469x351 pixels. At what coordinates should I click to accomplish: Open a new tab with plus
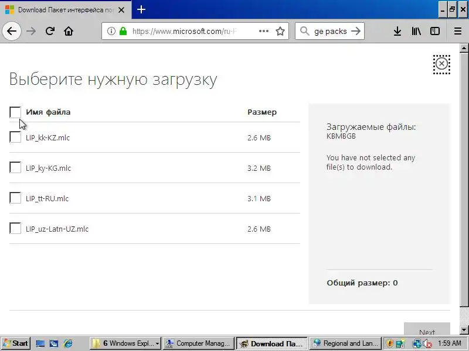[141, 9]
